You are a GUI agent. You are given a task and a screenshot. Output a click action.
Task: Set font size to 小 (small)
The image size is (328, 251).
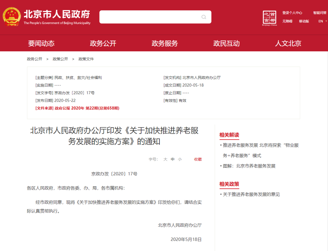[180, 159]
